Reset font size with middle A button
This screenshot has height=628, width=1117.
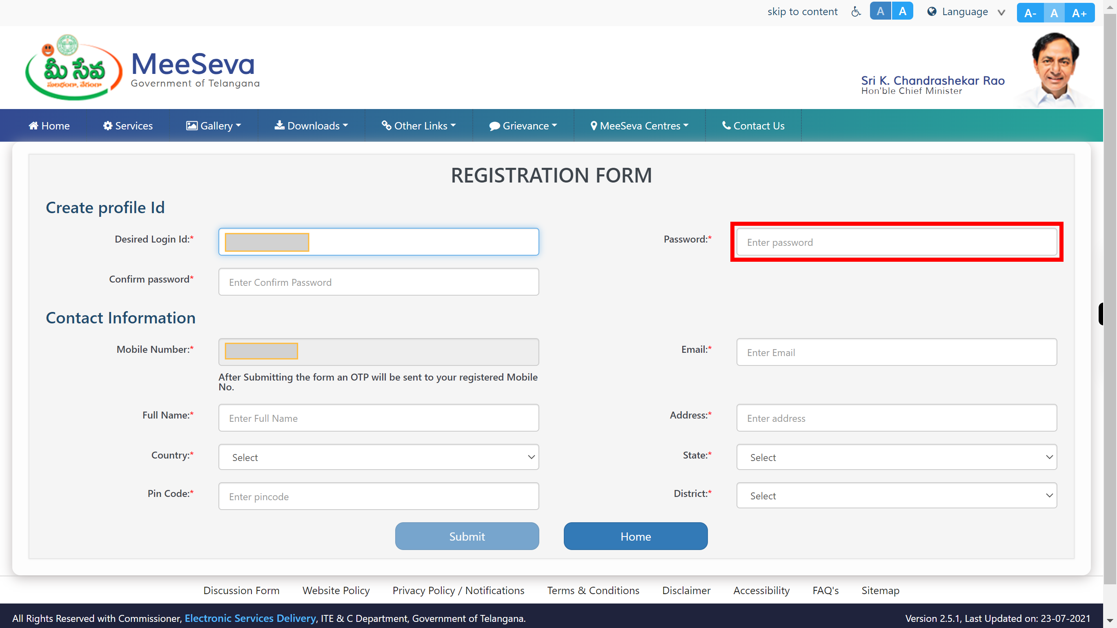1054,13
